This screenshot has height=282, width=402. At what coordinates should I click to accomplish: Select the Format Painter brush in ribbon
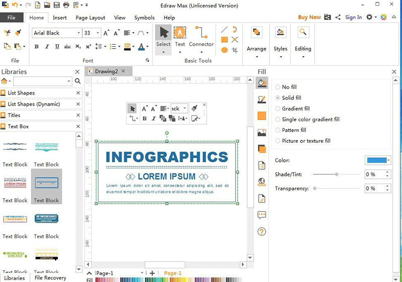[x=18, y=33]
